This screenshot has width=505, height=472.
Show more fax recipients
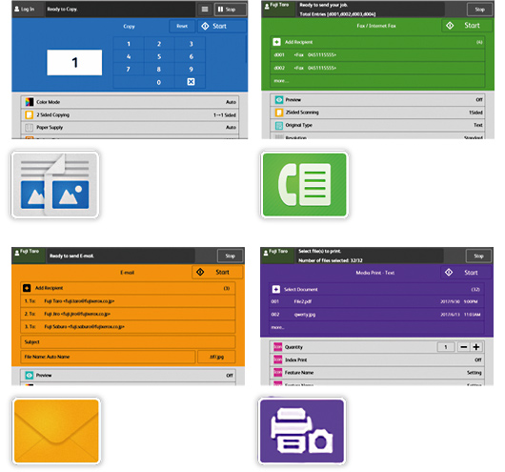pos(377,81)
